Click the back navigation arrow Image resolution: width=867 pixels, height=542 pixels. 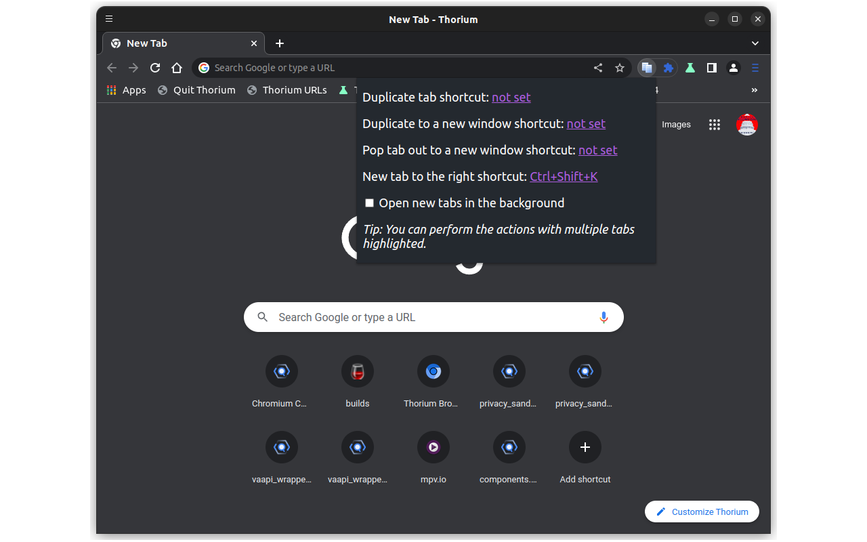tap(112, 68)
